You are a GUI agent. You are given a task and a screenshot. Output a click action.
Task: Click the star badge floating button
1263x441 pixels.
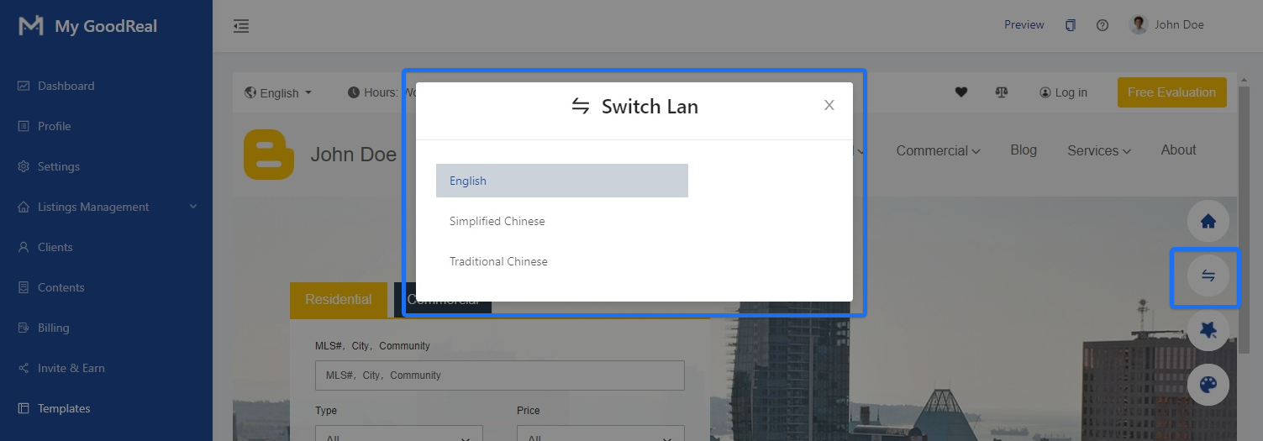[x=1208, y=331]
